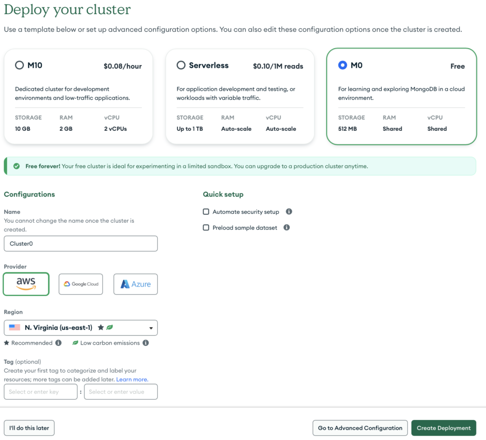The image size is (486, 440).
Task: Click the Create Deployment button
Action: [x=443, y=428]
